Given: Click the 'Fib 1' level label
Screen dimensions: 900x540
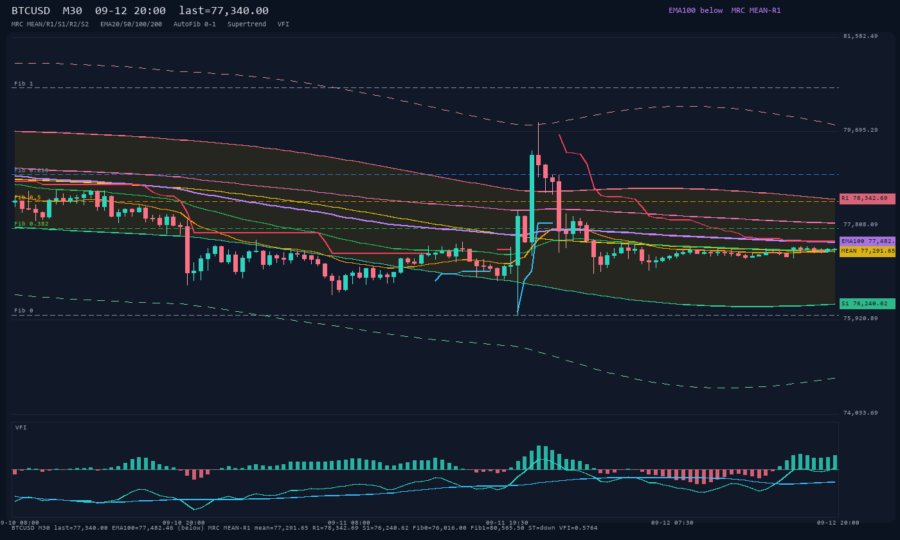Looking at the screenshot, I should (x=24, y=84).
